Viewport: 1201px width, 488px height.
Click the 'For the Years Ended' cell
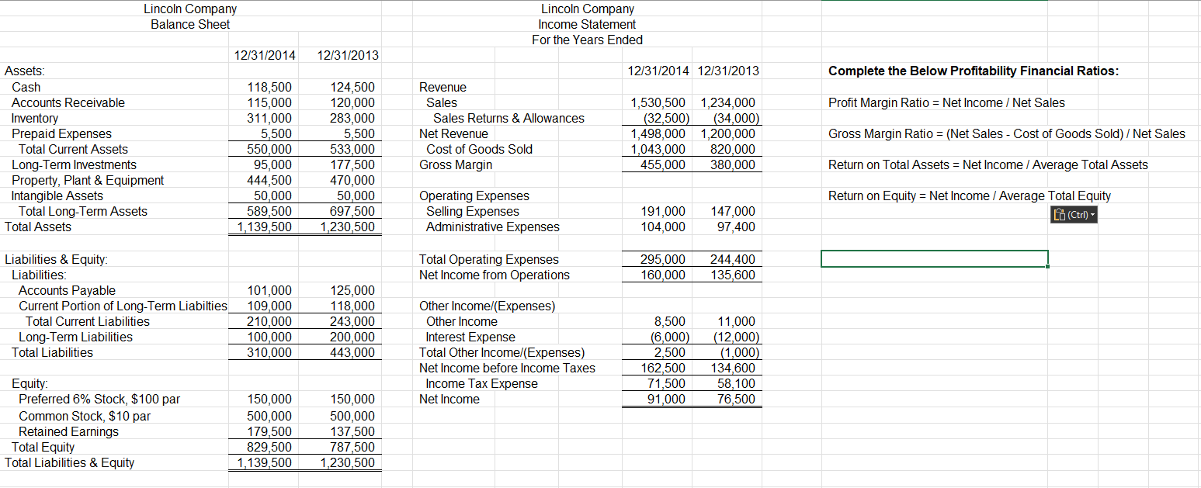coord(587,40)
